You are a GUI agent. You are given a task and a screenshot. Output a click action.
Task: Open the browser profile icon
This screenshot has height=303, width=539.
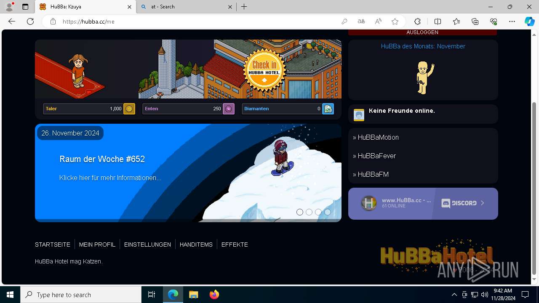[9, 7]
